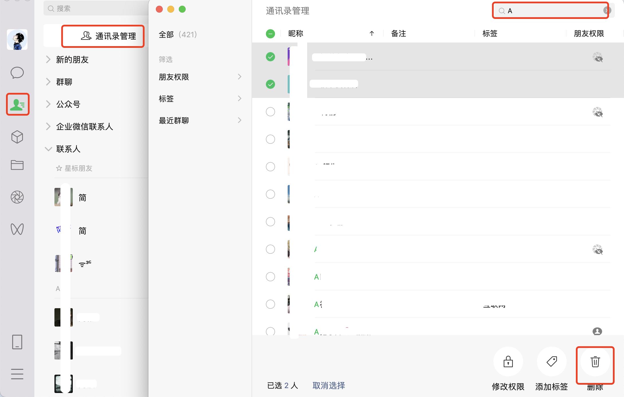Open Video Channels from the sidebar
Screen dimensions: 624x397
[17, 229]
